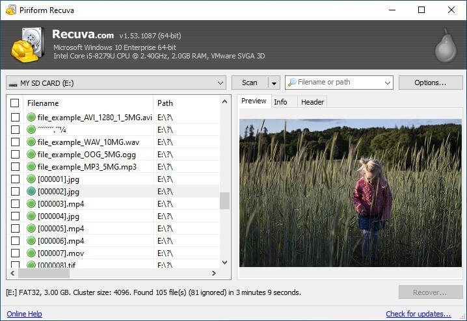This screenshot has width=467, height=321.
Task: Click green status icon beside [000003].mp4
Action: [x=31, y=204]
